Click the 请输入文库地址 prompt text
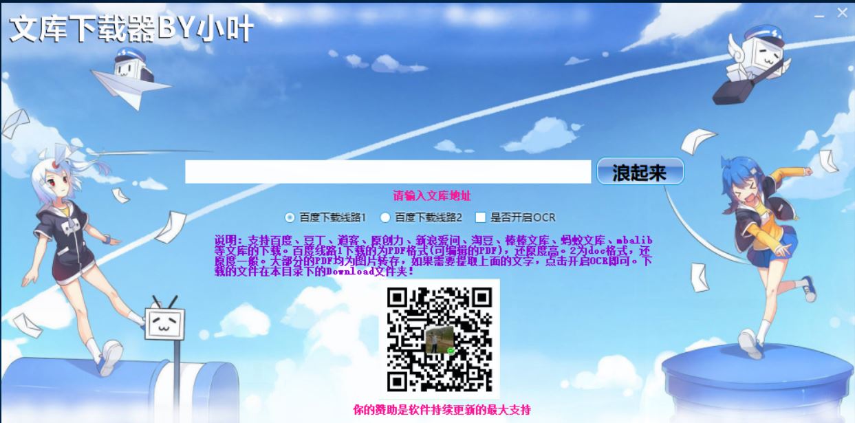This screenshot has width=855, height=423. (x=432, y=196)
